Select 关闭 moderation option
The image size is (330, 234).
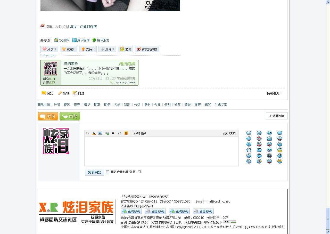point(117,105)
